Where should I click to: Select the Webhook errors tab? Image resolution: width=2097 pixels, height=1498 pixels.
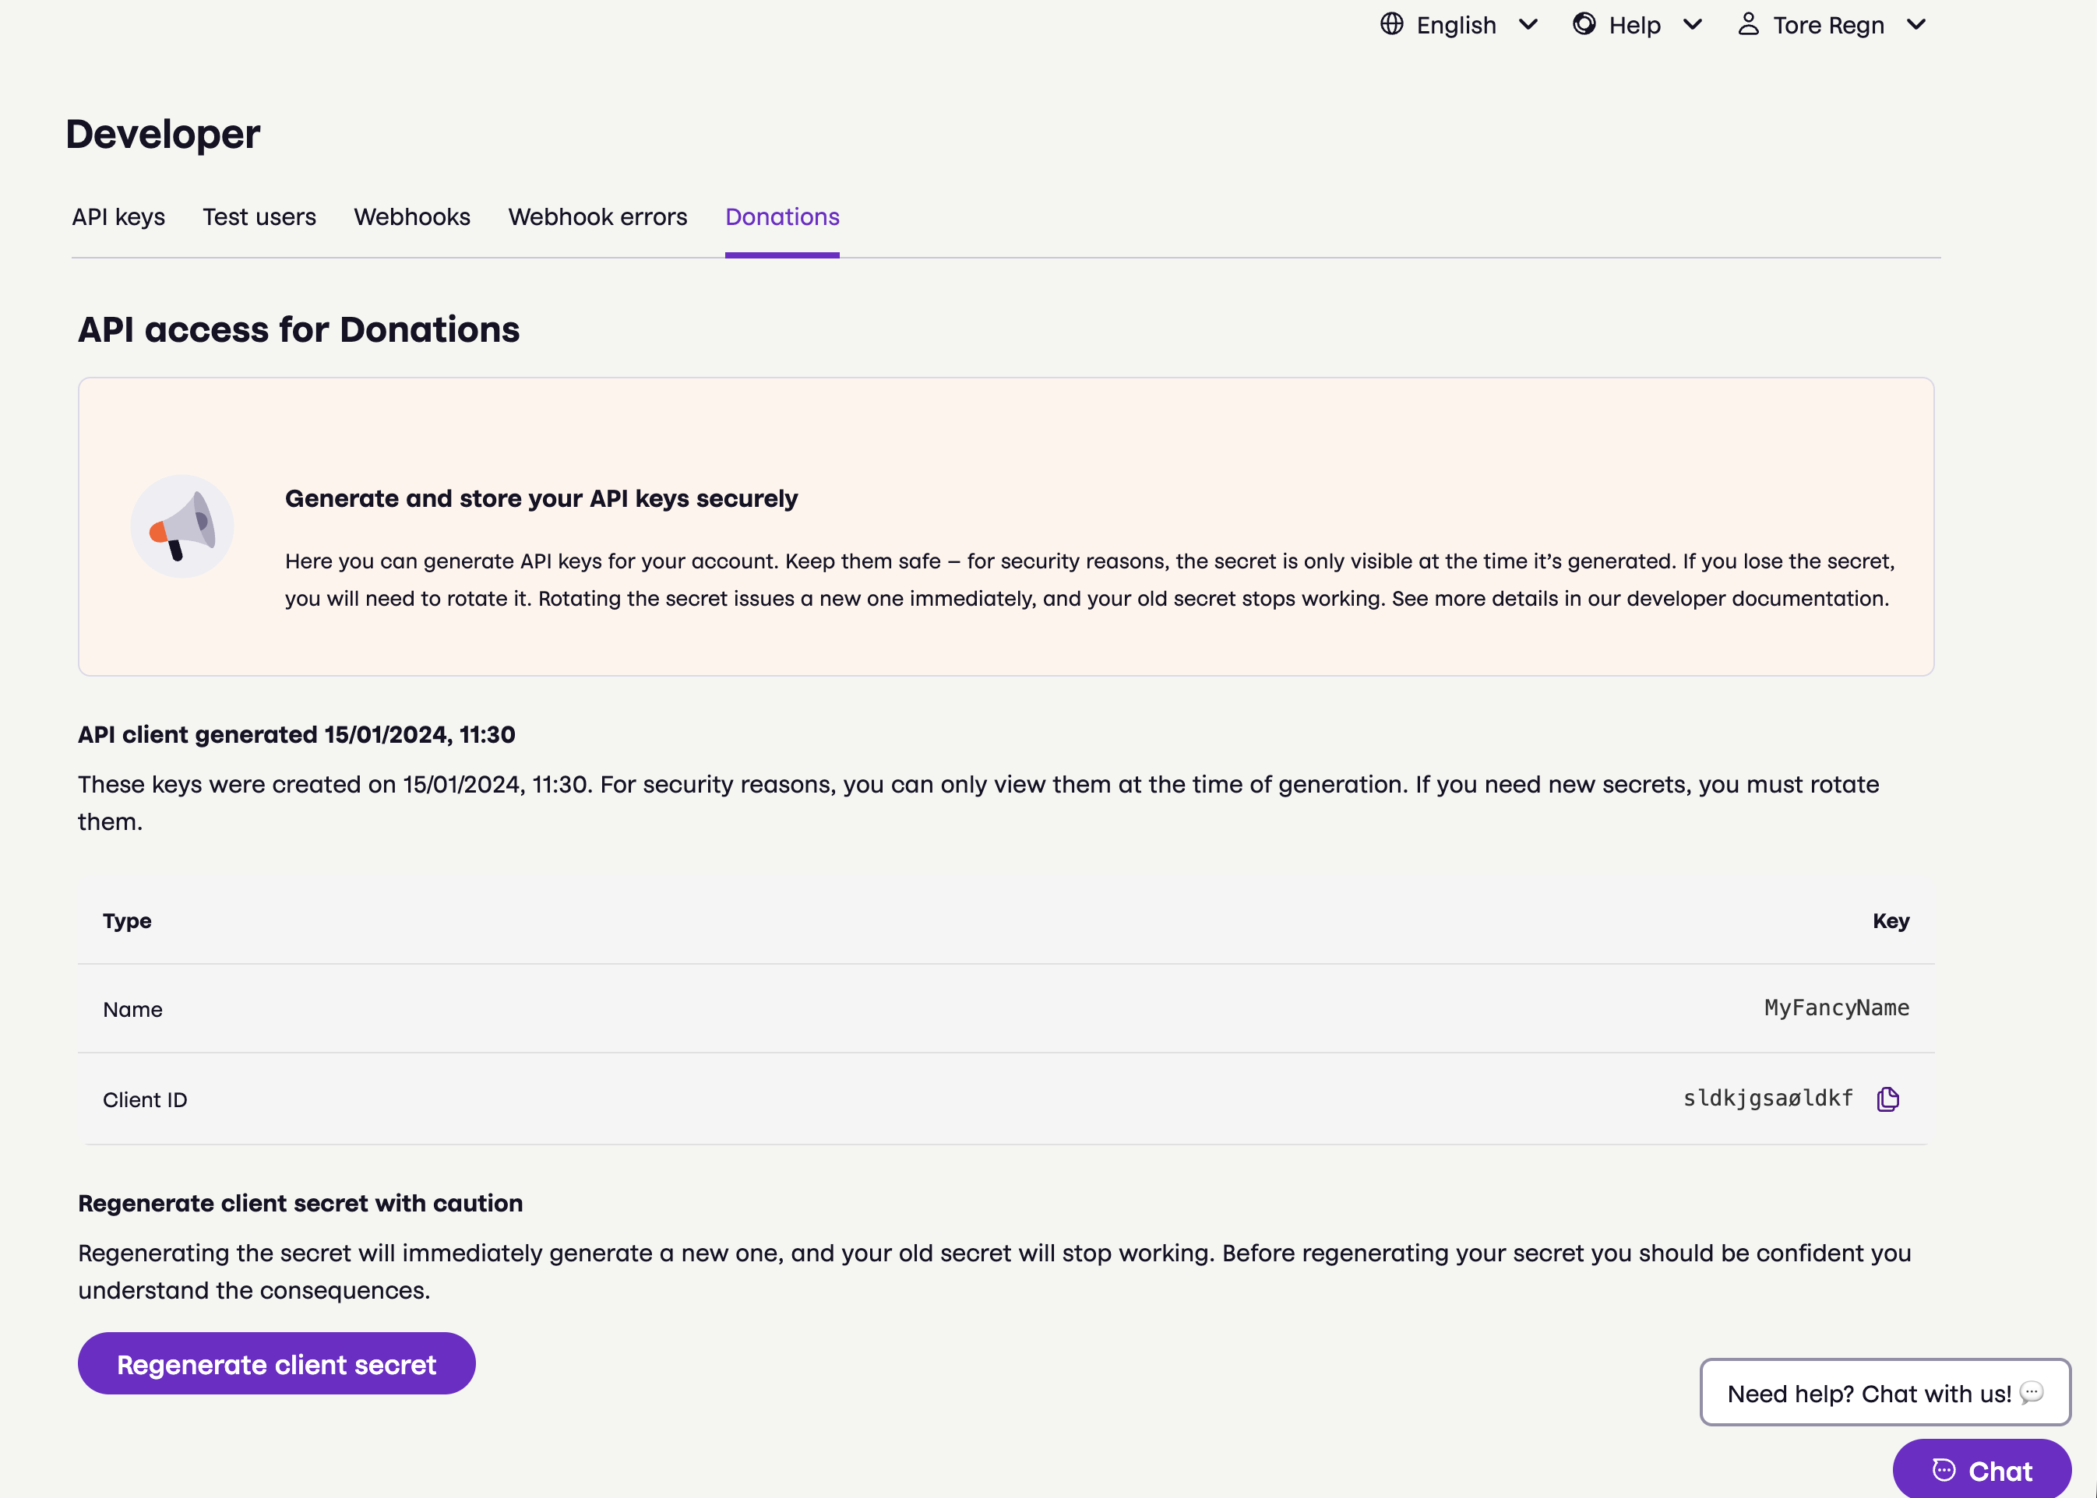[597, 216]
